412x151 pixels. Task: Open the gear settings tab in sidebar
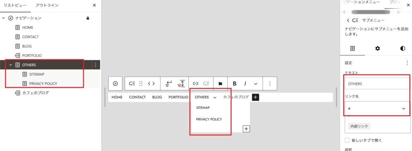[377, 49]
